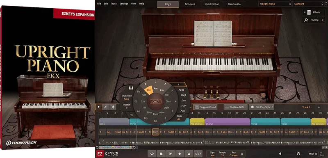Open the Settings menu
Image resolution: width=328 pixels, height=158 pixels.
pyautogui.click(x=124, y=4)
